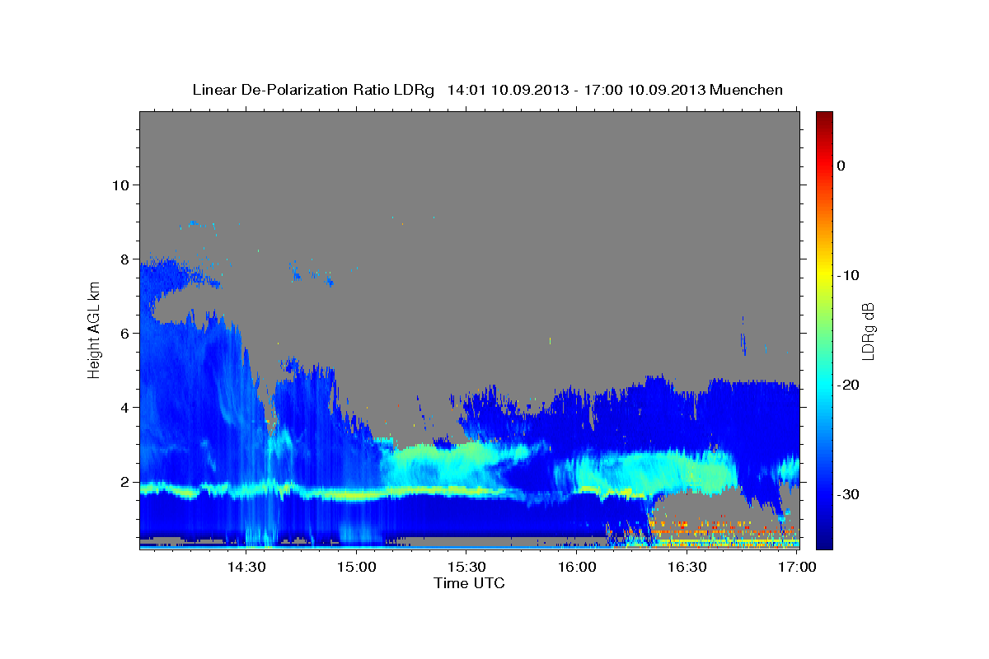989x659 pixels.
Task: Click the colorbar value -10
Action: (849, 275)
